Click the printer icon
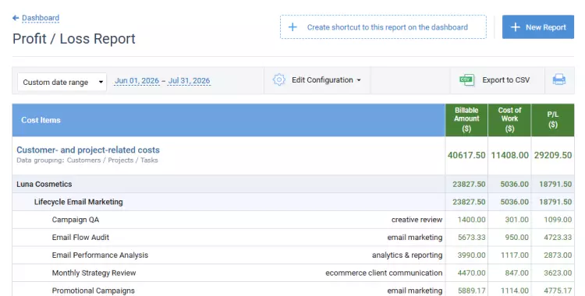The width and height of the screenshot is (585, 296). pyautogui.click(x=559, y=79)
